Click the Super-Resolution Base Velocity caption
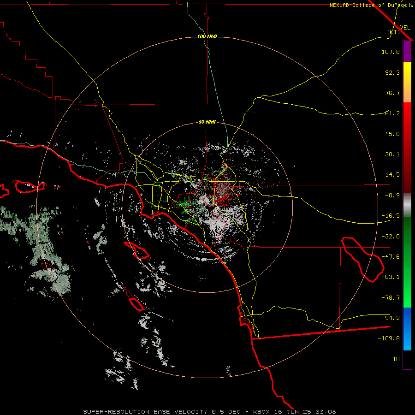The width and height of the screenshot is (415, 415). (209, 412)
